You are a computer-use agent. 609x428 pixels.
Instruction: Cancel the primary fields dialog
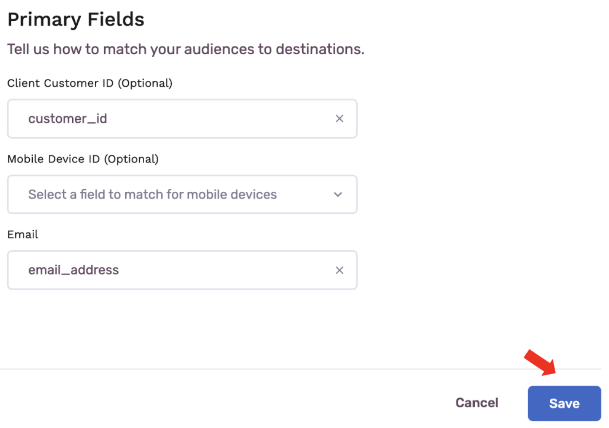(477, 403)
